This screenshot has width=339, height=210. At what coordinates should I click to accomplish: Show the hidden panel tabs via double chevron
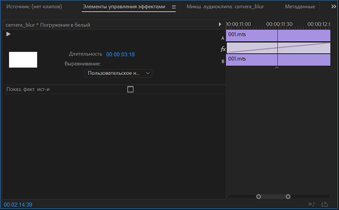point(333,7)
